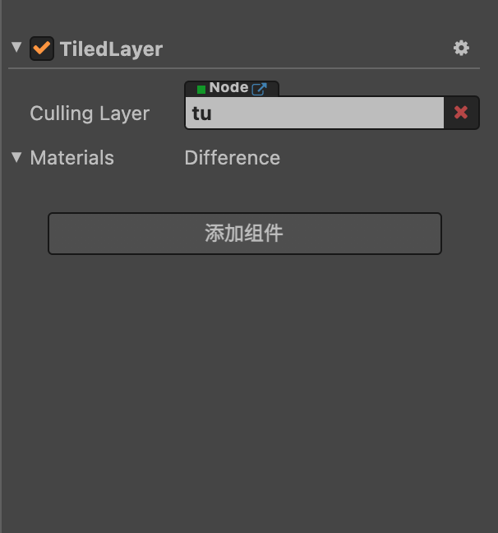Click the TiledLayer component title
This screenshot has width=498, height=533.
[x=112, y=49]
